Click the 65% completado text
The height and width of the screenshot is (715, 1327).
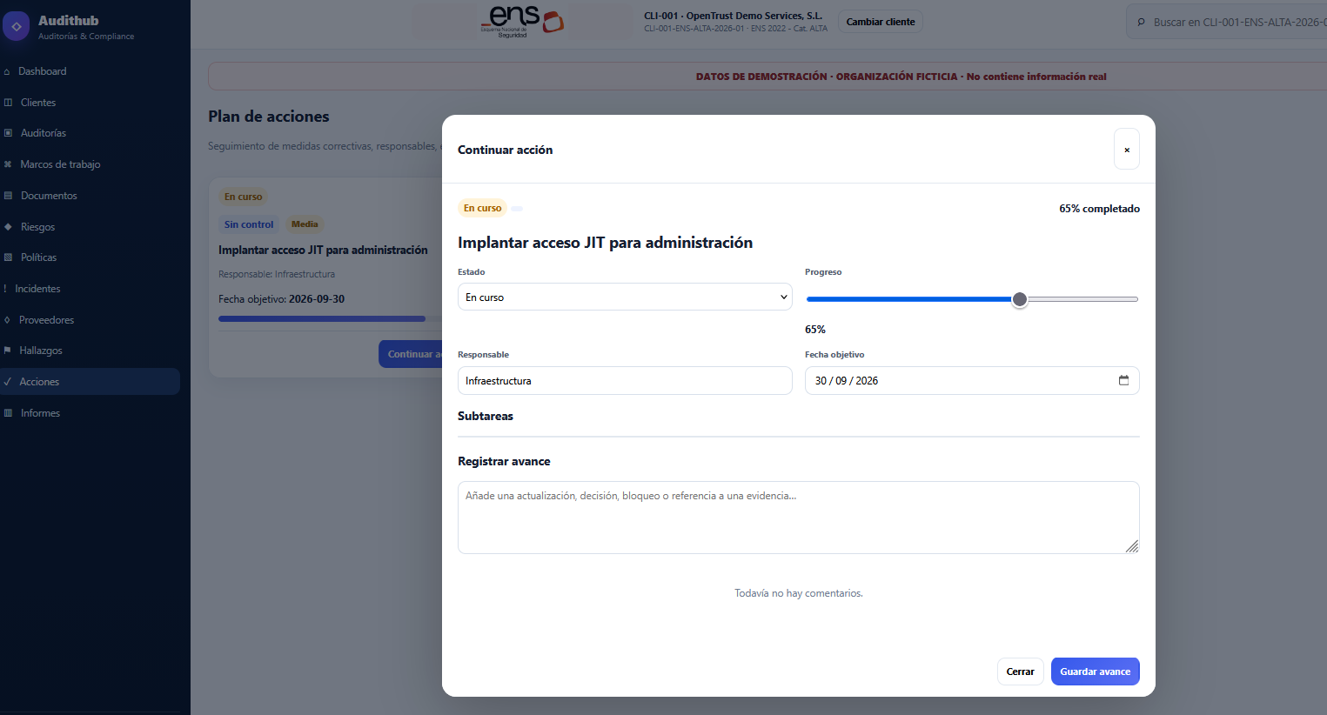pos(1099,209)
